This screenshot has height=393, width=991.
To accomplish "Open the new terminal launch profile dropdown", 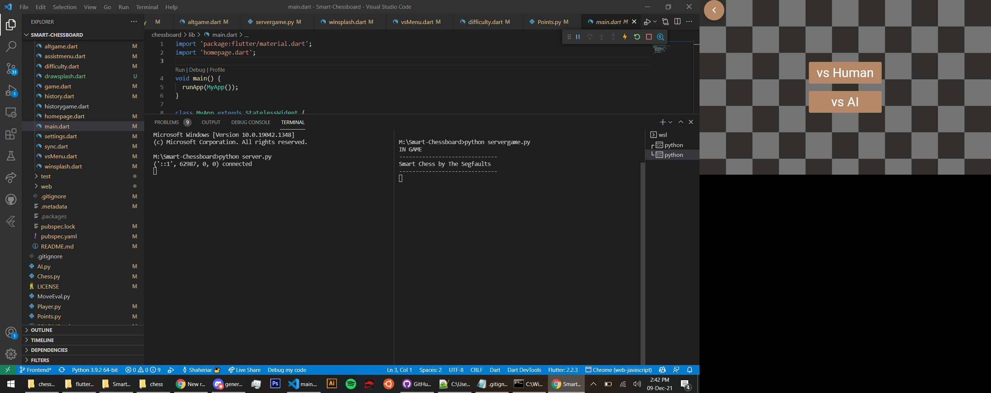I will [x=670, y=122].
